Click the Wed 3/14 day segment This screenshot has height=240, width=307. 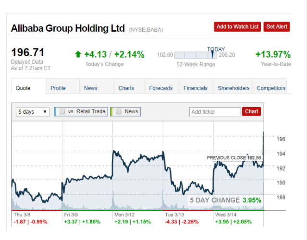238,218
